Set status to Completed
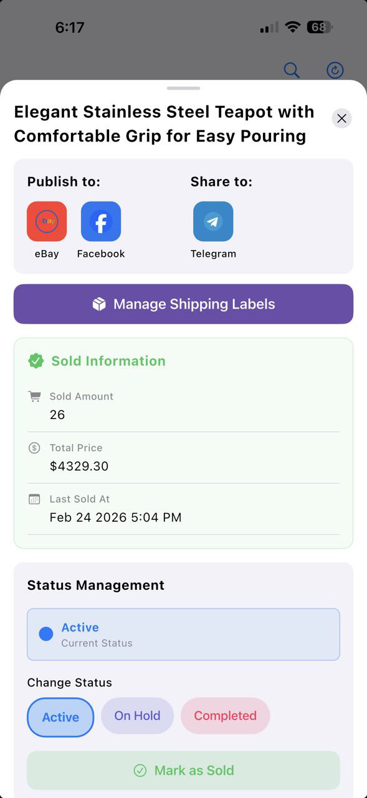Screen dimensions: 367x798 click(x=225, y=715)
